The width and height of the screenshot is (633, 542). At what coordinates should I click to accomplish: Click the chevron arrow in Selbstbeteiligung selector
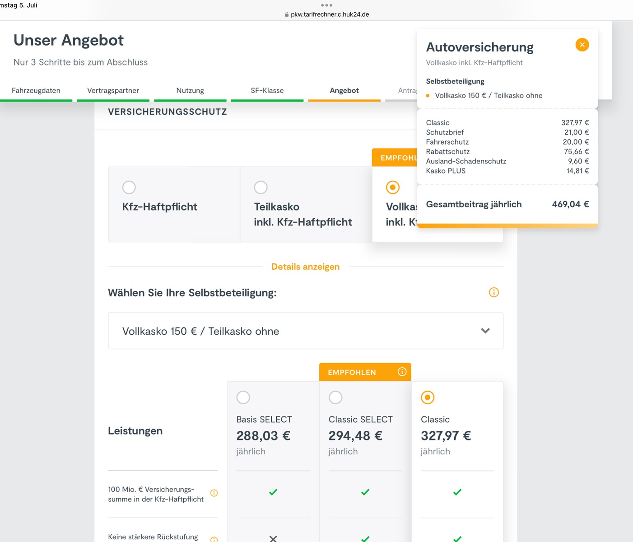coord(485,331)
